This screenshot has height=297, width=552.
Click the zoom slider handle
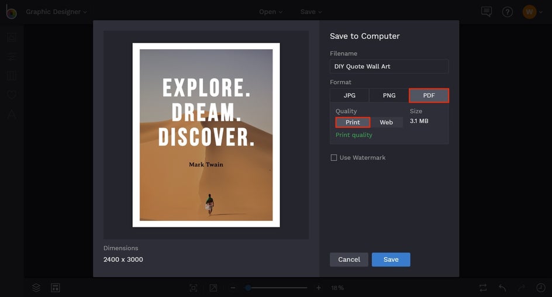pos(248,288)
